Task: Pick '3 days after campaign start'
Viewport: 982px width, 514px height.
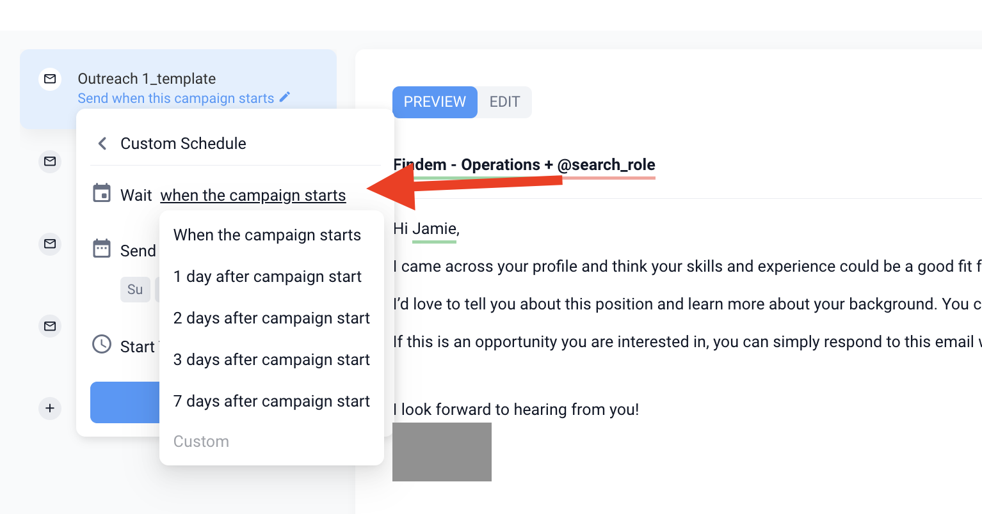Action: [271, 360]
